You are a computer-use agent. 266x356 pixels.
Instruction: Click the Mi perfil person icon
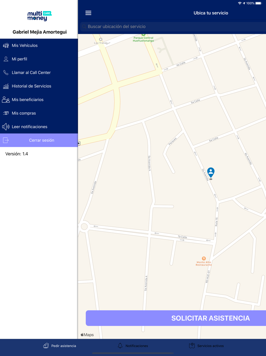(6, 59)
